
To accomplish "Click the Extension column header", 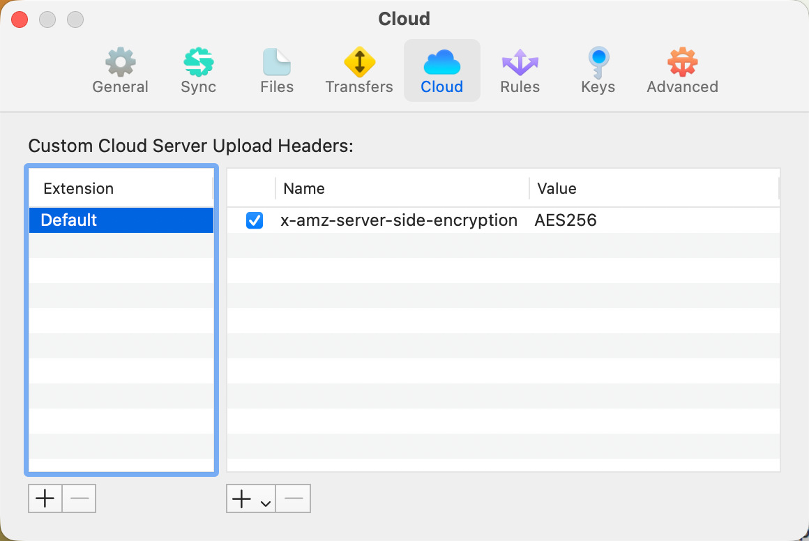I will [121, 188].
